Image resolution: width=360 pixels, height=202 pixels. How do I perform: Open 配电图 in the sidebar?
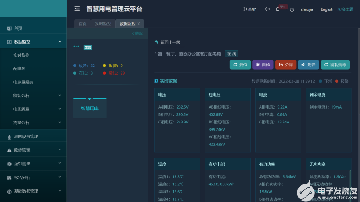[19, 69]
